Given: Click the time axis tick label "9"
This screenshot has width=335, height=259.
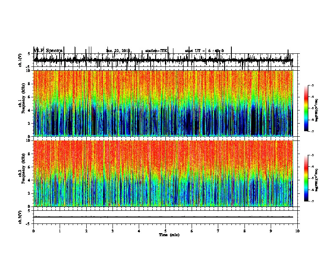Looking at the screenshot, I should point(271,231).
